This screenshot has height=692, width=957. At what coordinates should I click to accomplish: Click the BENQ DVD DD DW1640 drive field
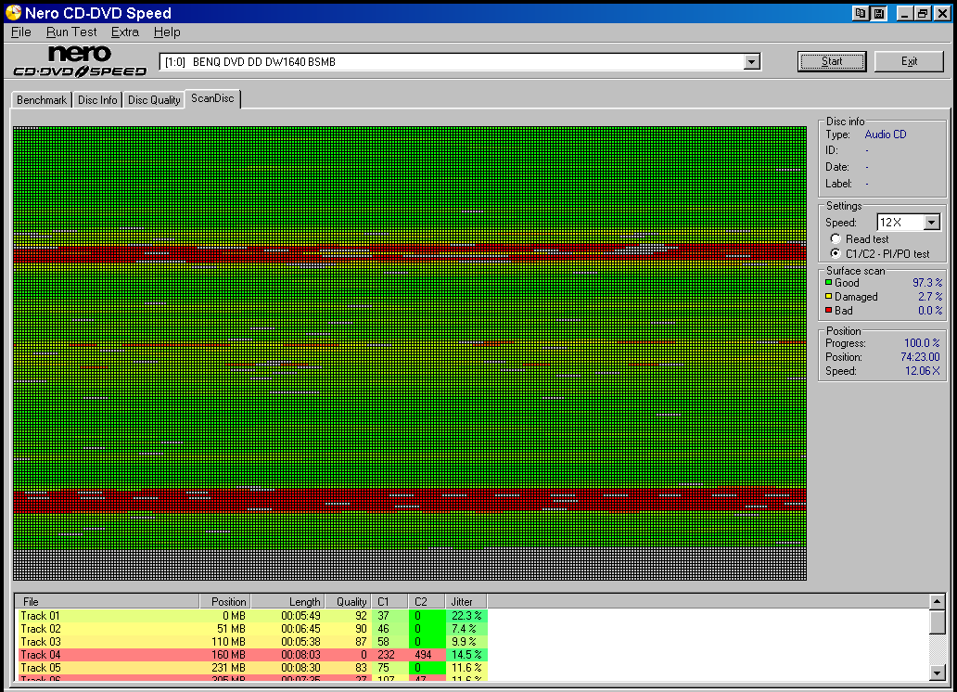coord(452,62)
